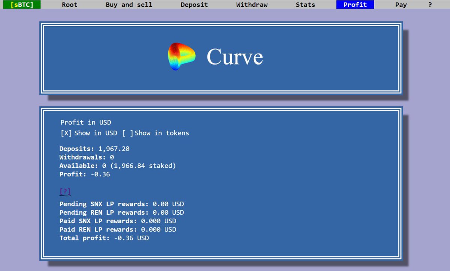This screenshot has width=450, height=271.
Task: Open the ? help menu item
Action: coord(430,5)
